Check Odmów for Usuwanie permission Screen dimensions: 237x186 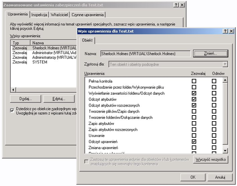[x=214, y=136]
